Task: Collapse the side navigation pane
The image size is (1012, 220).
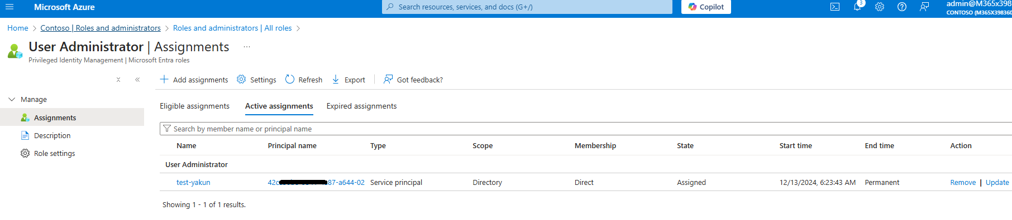Action: [x=137, y=80]
